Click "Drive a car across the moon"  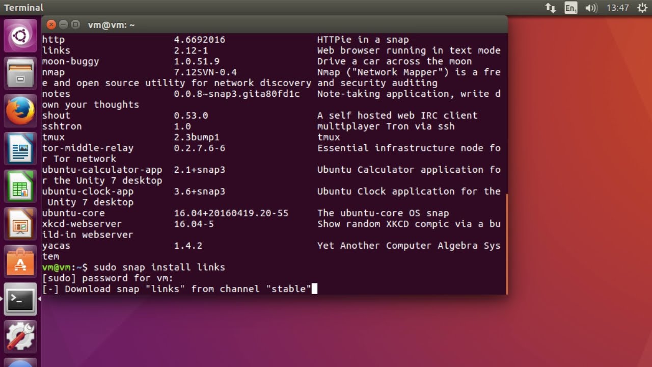tap(395, 61)
